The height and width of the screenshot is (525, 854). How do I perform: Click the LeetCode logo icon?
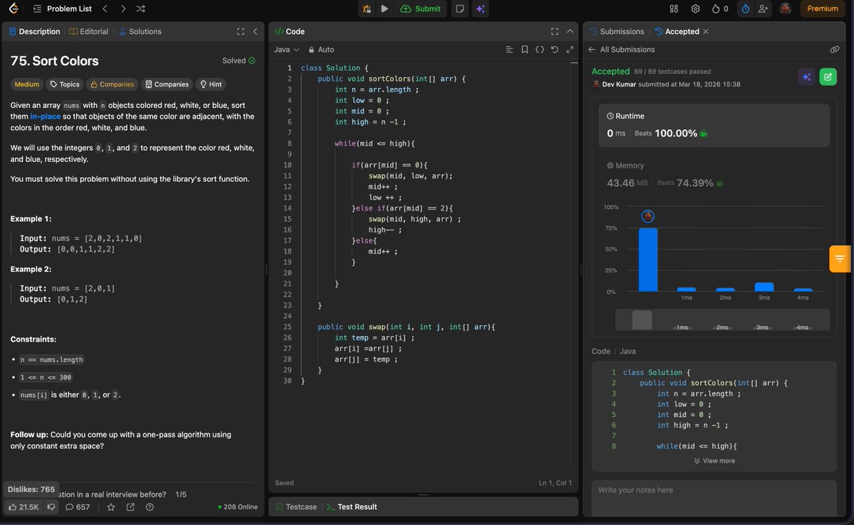click(14, 9)
